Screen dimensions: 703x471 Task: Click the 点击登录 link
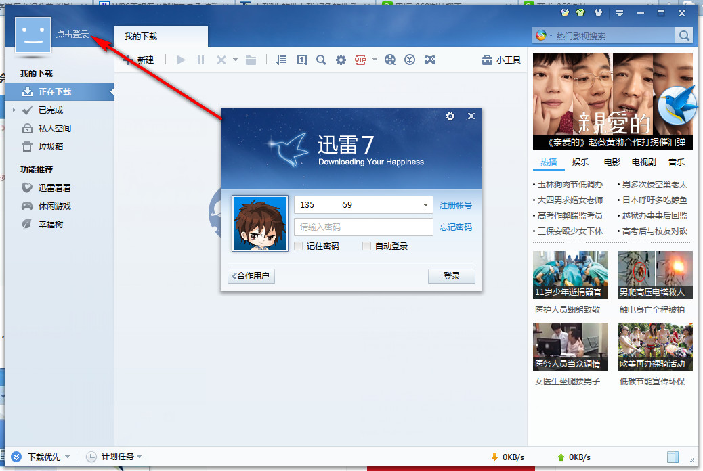(72, 34)
